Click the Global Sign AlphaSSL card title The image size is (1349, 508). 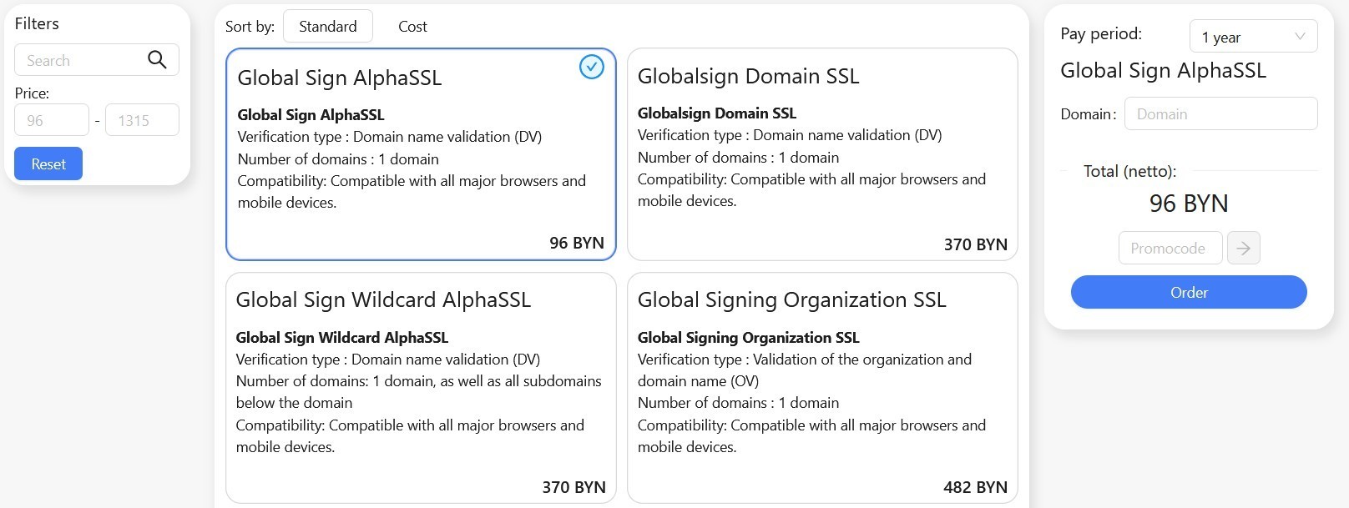[340, 78]
